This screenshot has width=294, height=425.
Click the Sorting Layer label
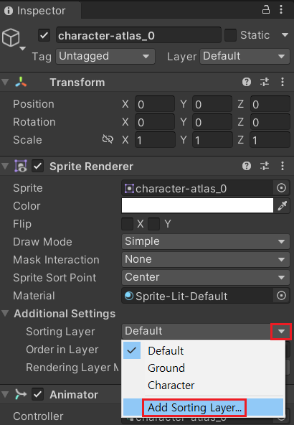tap(60, 332)
